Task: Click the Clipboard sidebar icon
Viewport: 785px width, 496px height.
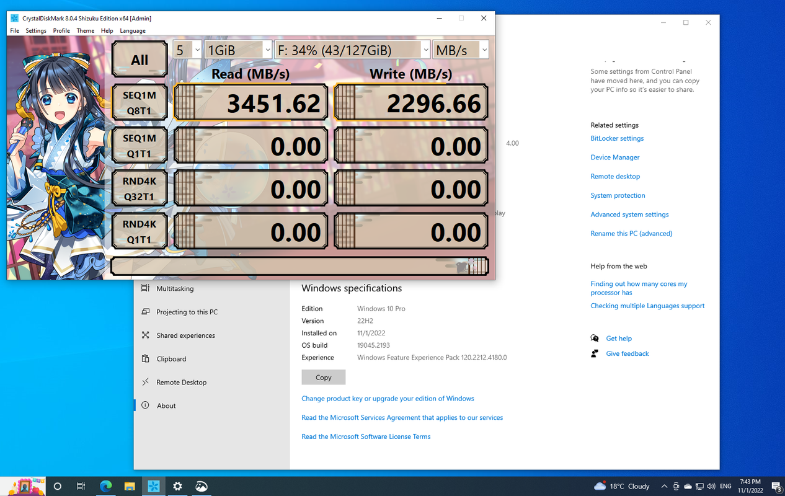Action: pos(145,359)
